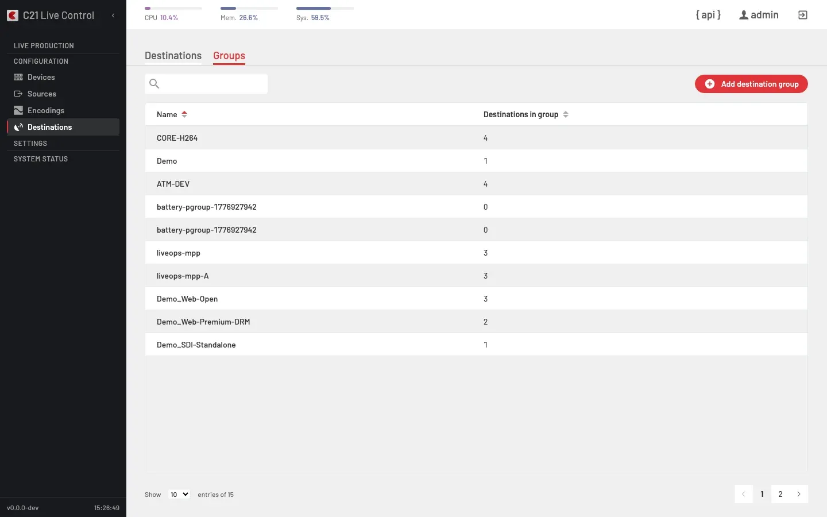Select the Demo_Web-Premium-DRM group row

[476, 322]
